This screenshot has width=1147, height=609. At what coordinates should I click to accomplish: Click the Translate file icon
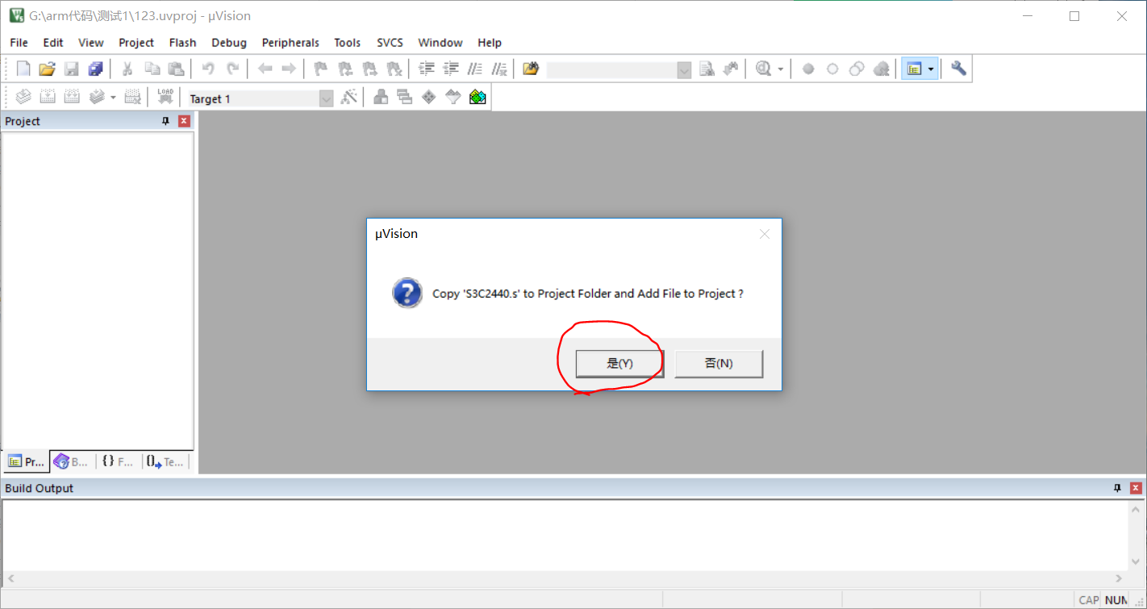[x=23, y=98]
